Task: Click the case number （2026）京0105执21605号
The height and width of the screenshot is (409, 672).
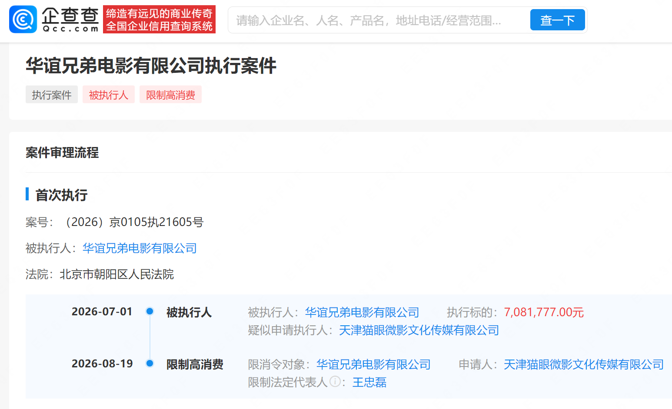Action: pos(132,222)
